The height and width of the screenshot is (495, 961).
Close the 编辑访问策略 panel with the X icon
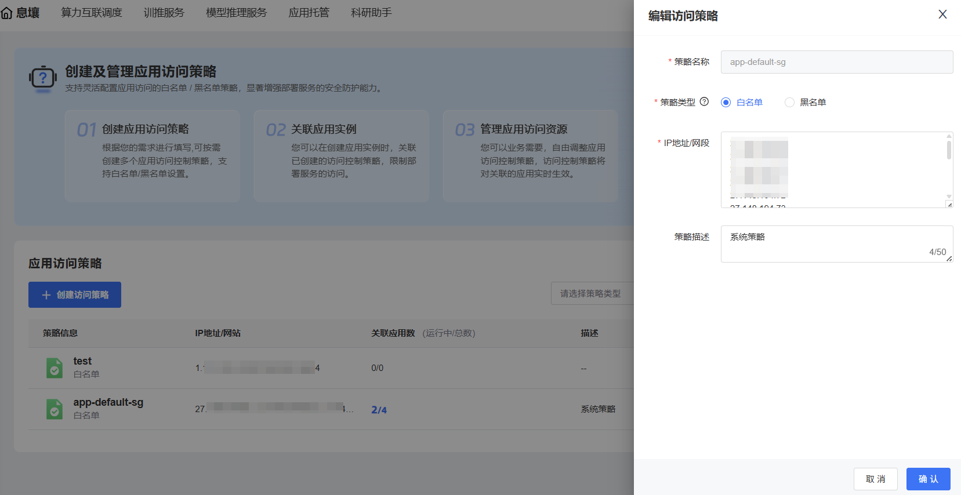(942, 14)
